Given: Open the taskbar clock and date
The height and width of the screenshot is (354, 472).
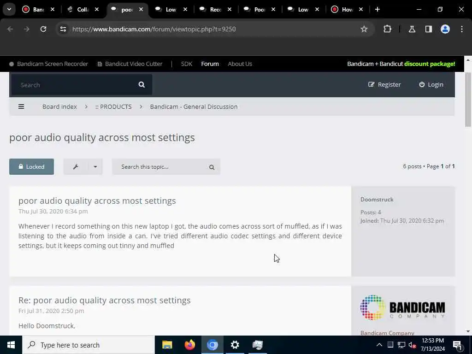Looking at the screenshot, I should [433, 345].
